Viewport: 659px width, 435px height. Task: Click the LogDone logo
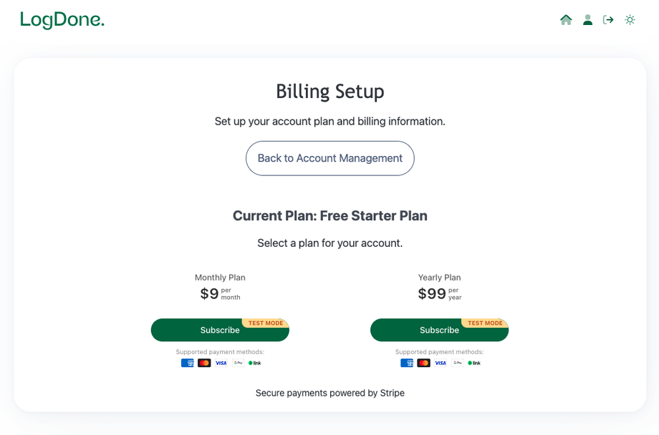click(62, 20)
